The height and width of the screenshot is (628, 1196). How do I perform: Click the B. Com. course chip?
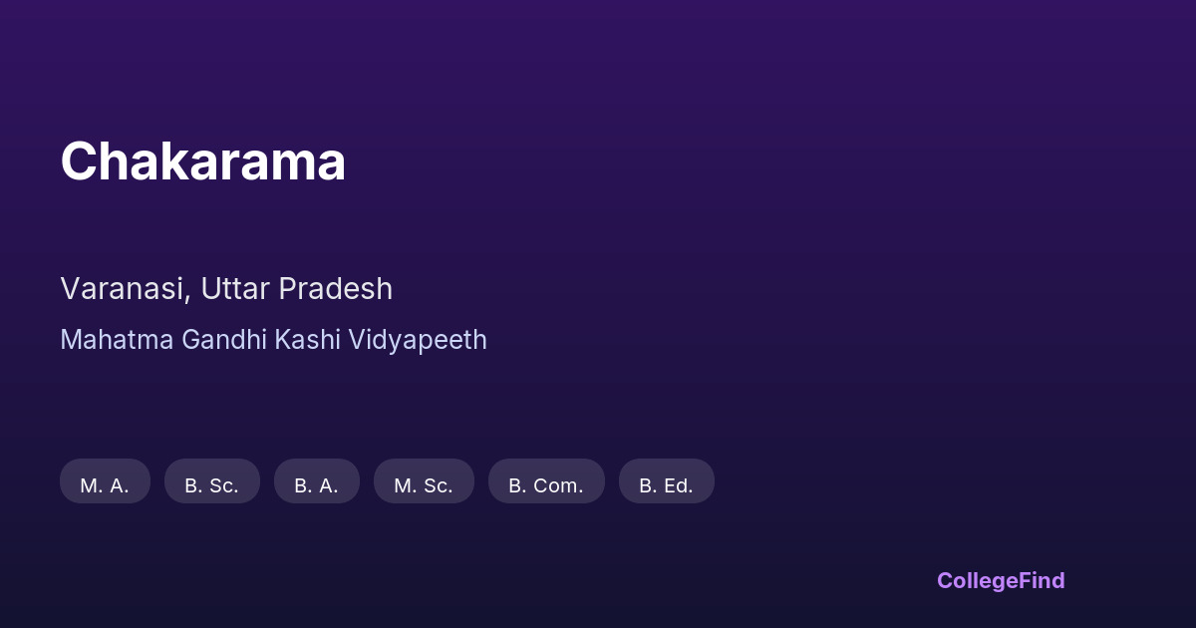pos(546,485)
